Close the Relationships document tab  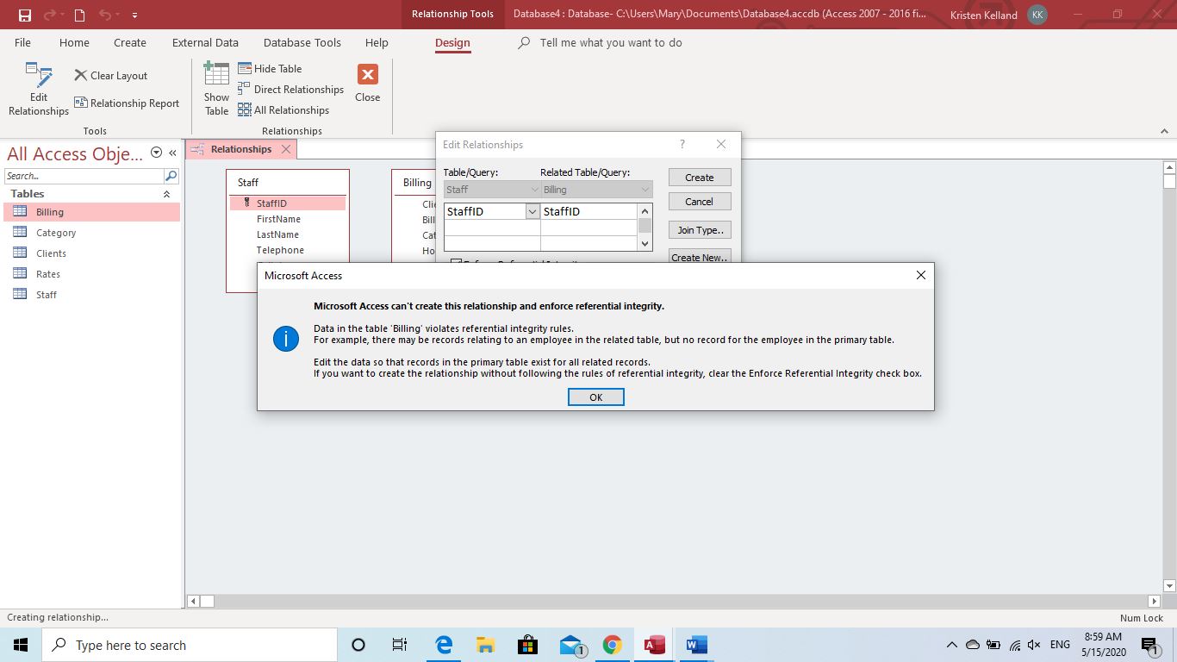coord(286,149)
